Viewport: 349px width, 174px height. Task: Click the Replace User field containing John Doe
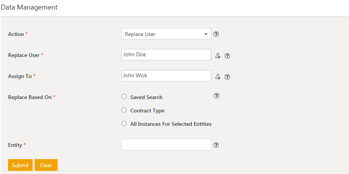point(166,55)
